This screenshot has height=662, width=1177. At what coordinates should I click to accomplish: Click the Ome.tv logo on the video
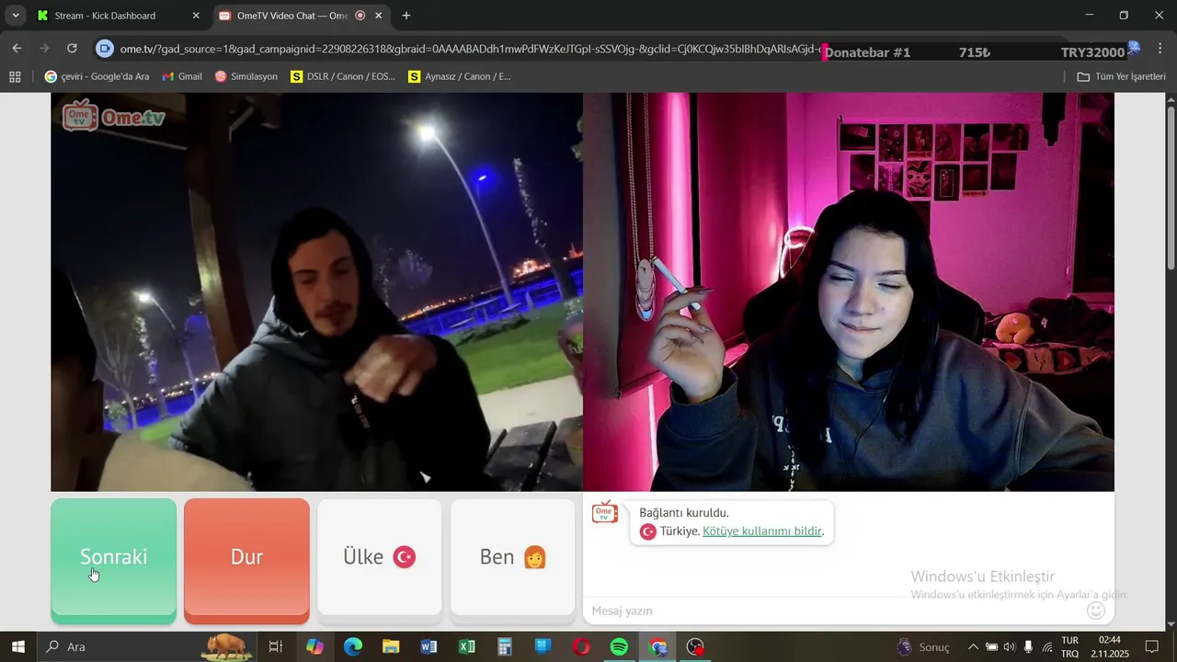114,116
